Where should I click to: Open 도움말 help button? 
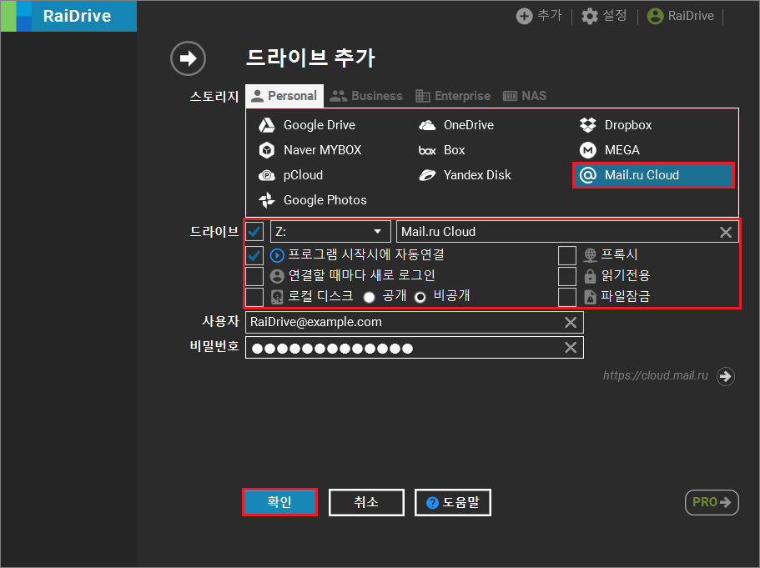click(x=453, y=502)
